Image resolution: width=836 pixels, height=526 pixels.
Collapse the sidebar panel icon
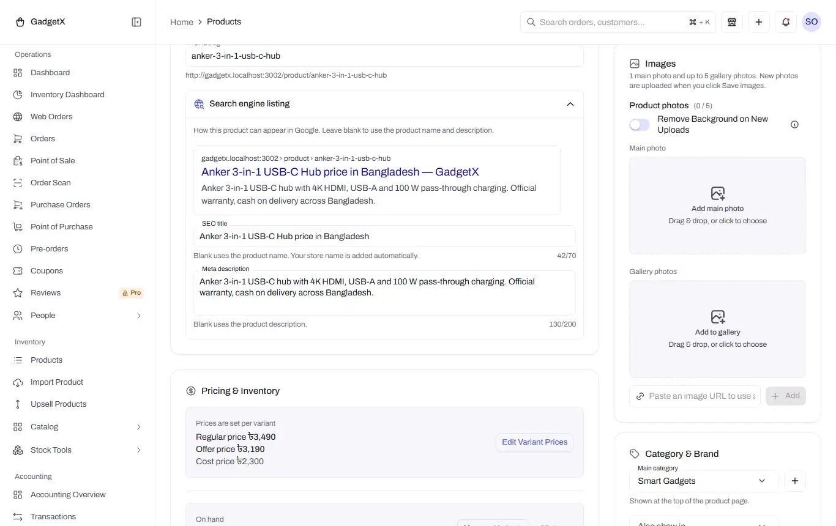(136, 22)
